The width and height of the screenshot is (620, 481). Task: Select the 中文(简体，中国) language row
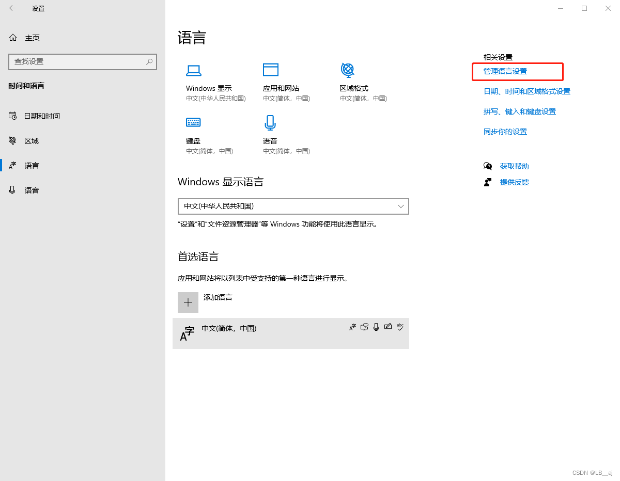coord(291,333)
